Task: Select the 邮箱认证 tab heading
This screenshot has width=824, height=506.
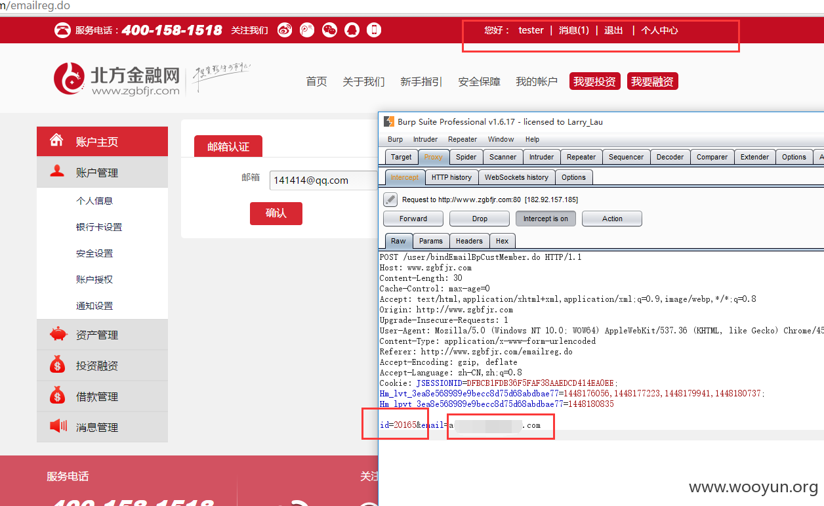Action: point(228,146)
